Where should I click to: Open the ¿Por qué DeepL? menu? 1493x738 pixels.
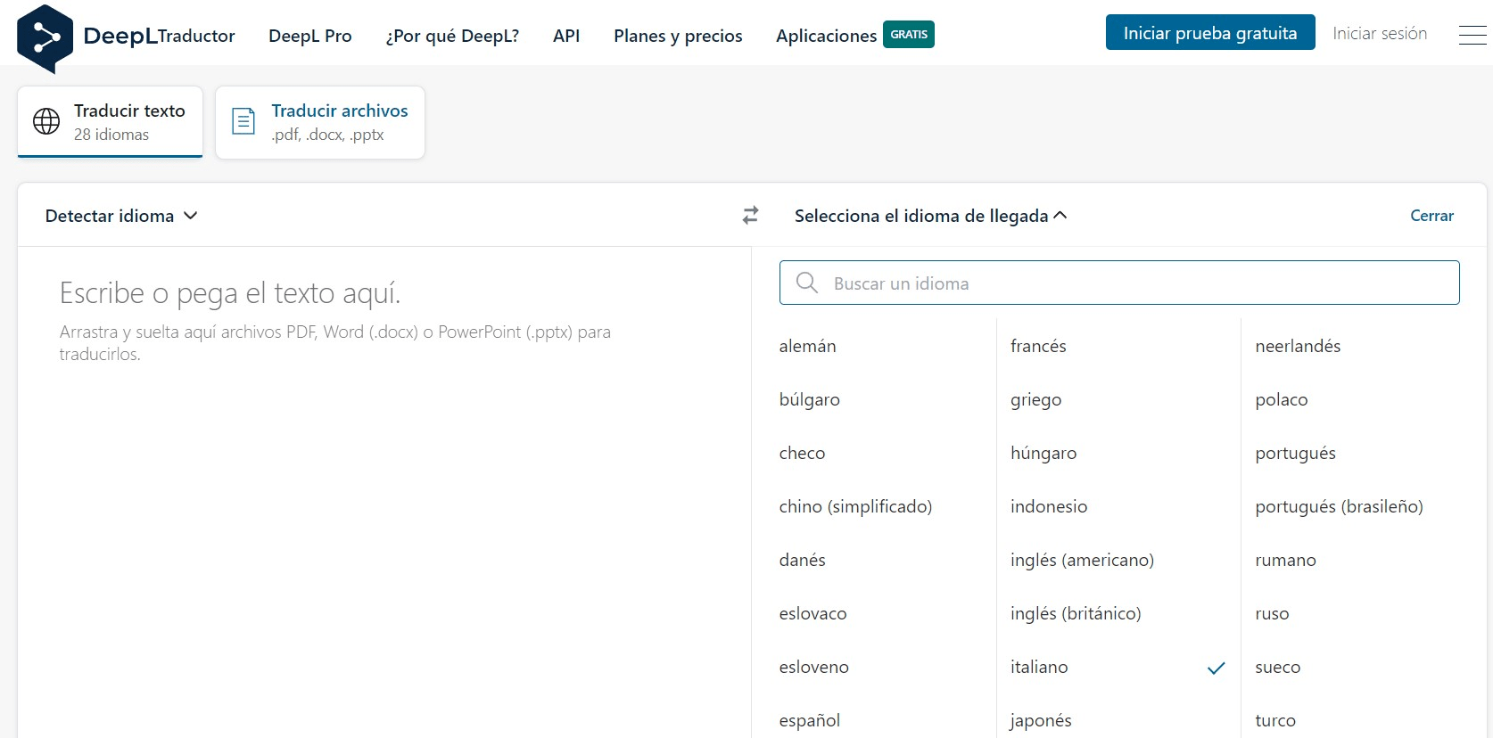point(452,36)
